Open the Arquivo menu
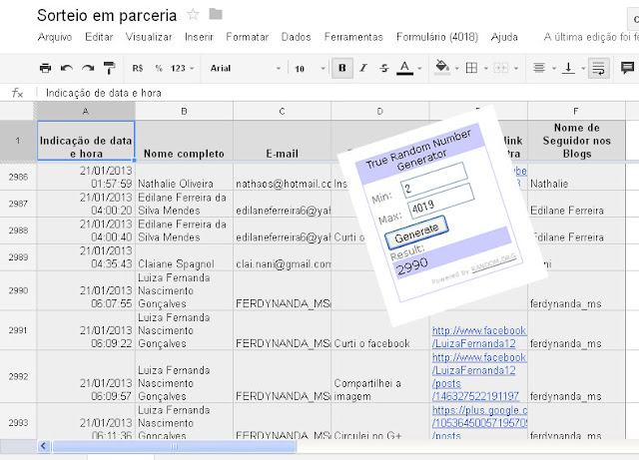The height and width of the screenshot is (460, 639). [55, 37]
